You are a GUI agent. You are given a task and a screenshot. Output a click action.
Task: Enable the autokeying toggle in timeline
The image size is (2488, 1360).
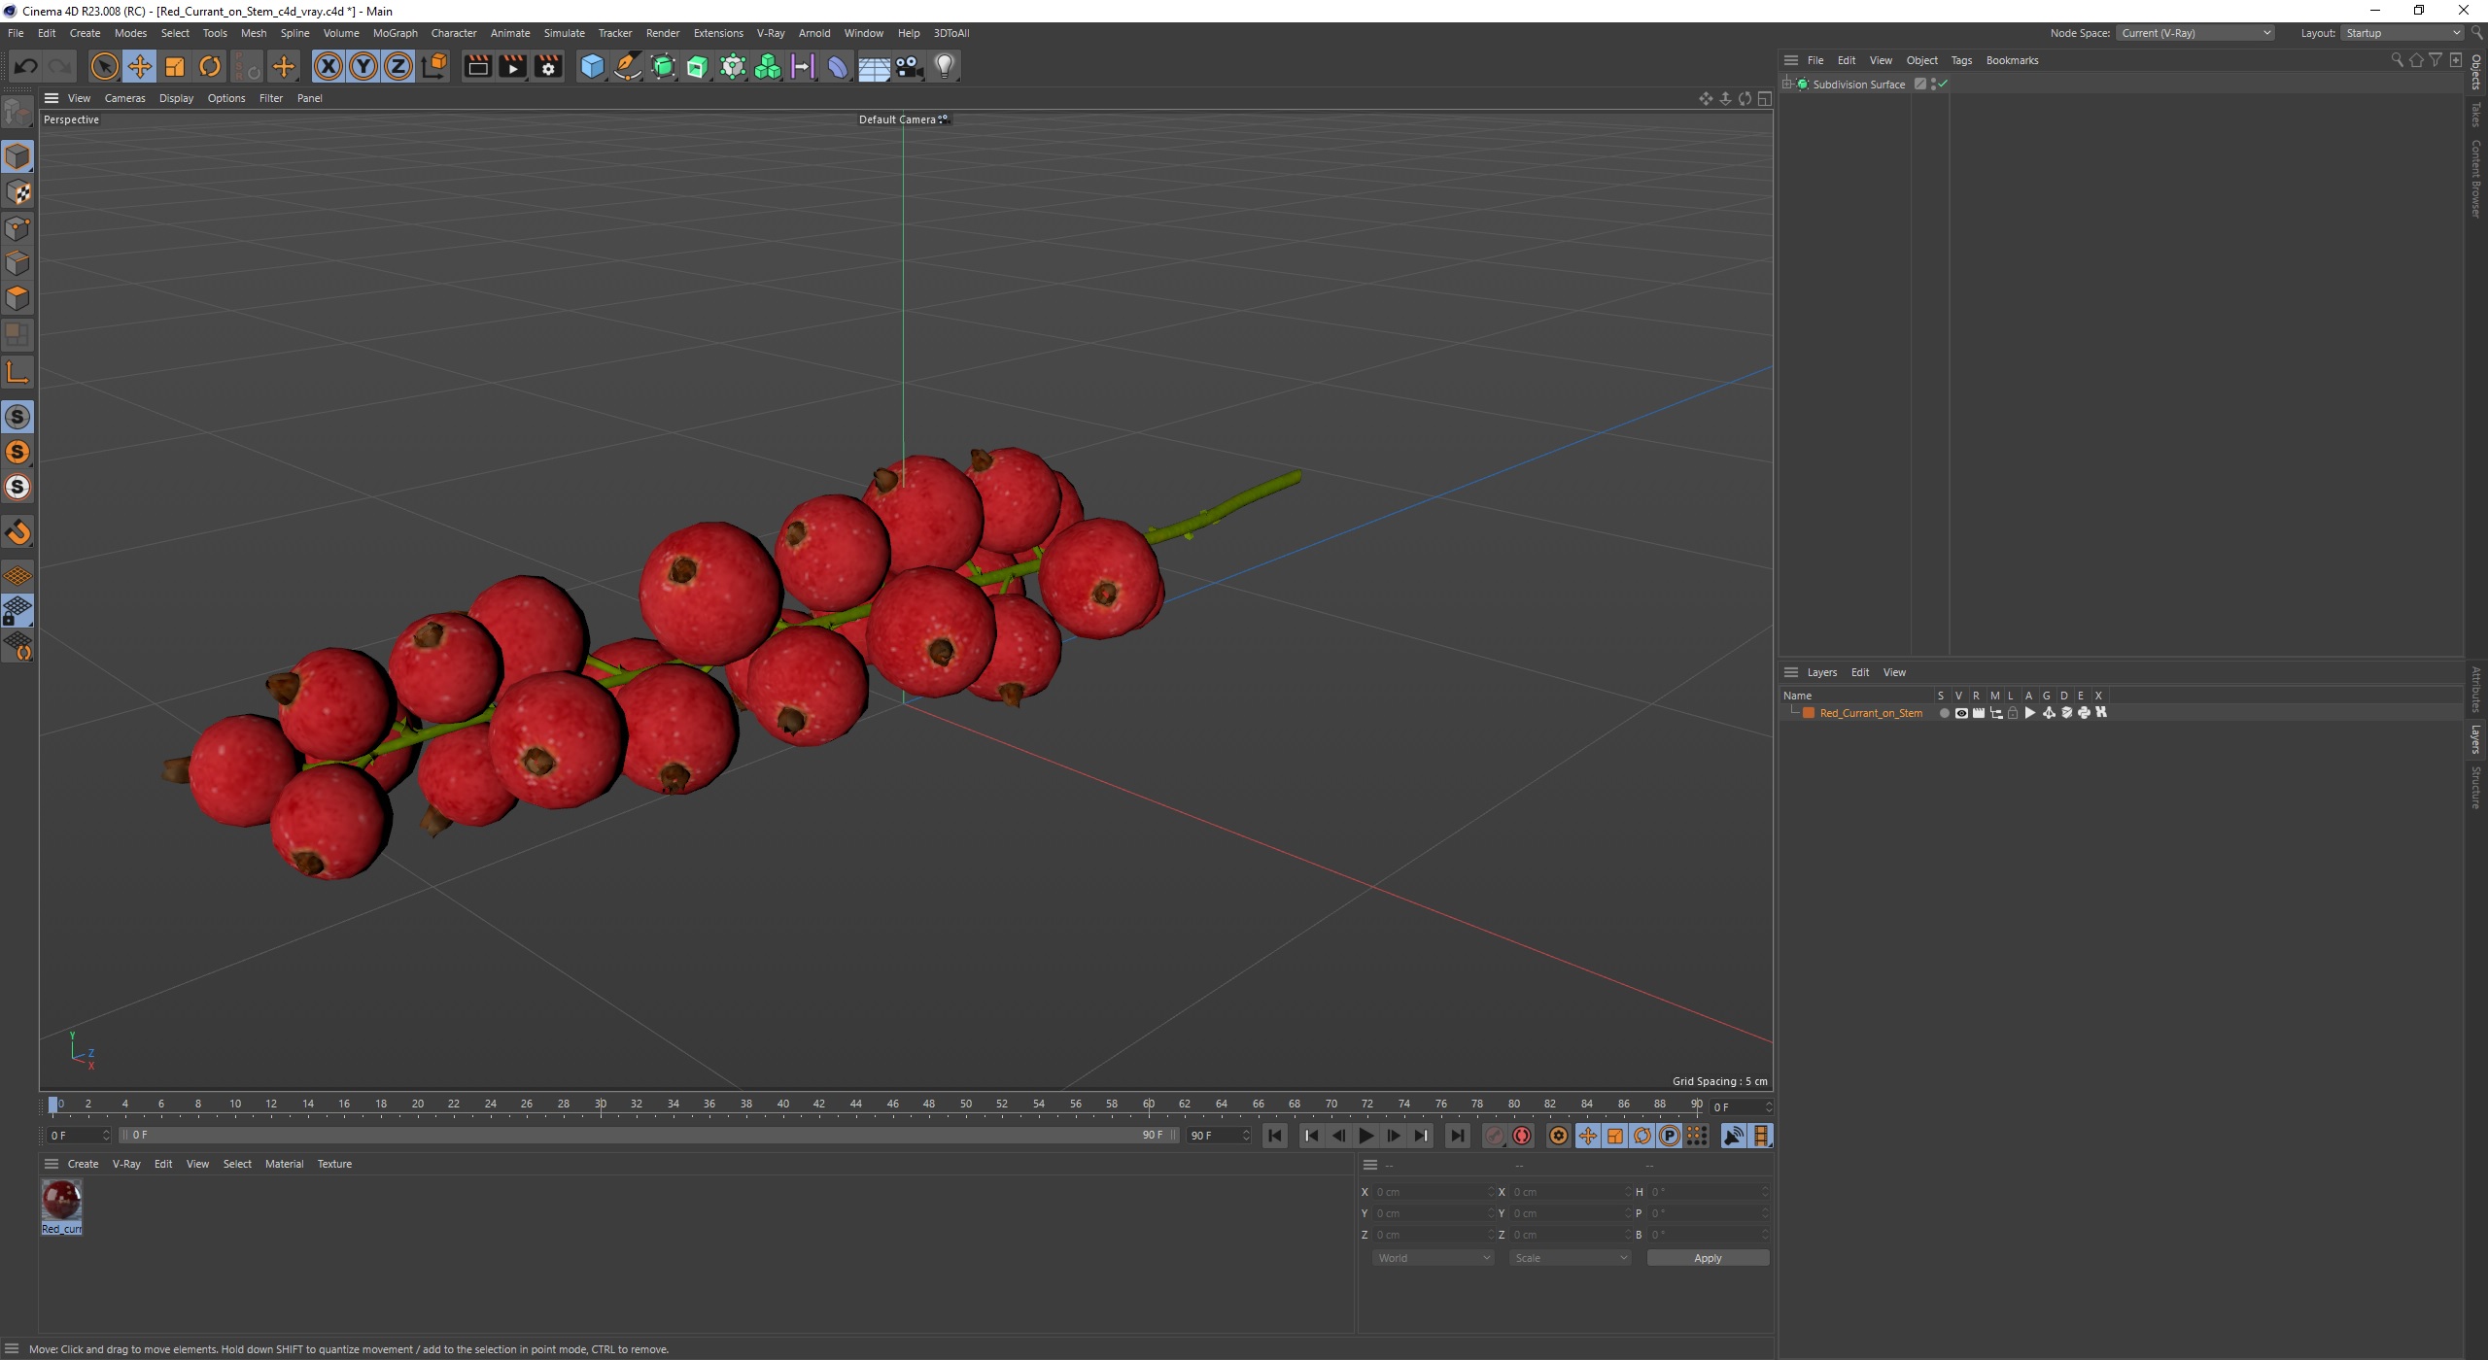coord(1521,1134)
